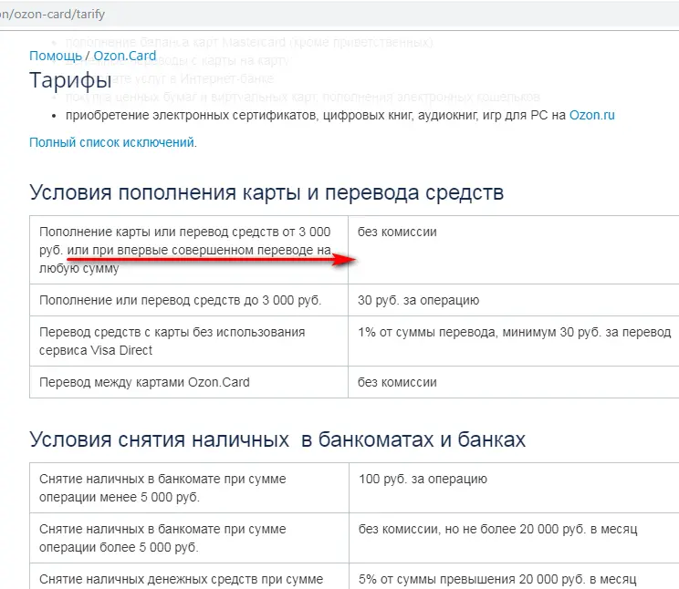Select cell Перевод между картами Ozon.Card
Screen dimensions: 679x589
189,382
